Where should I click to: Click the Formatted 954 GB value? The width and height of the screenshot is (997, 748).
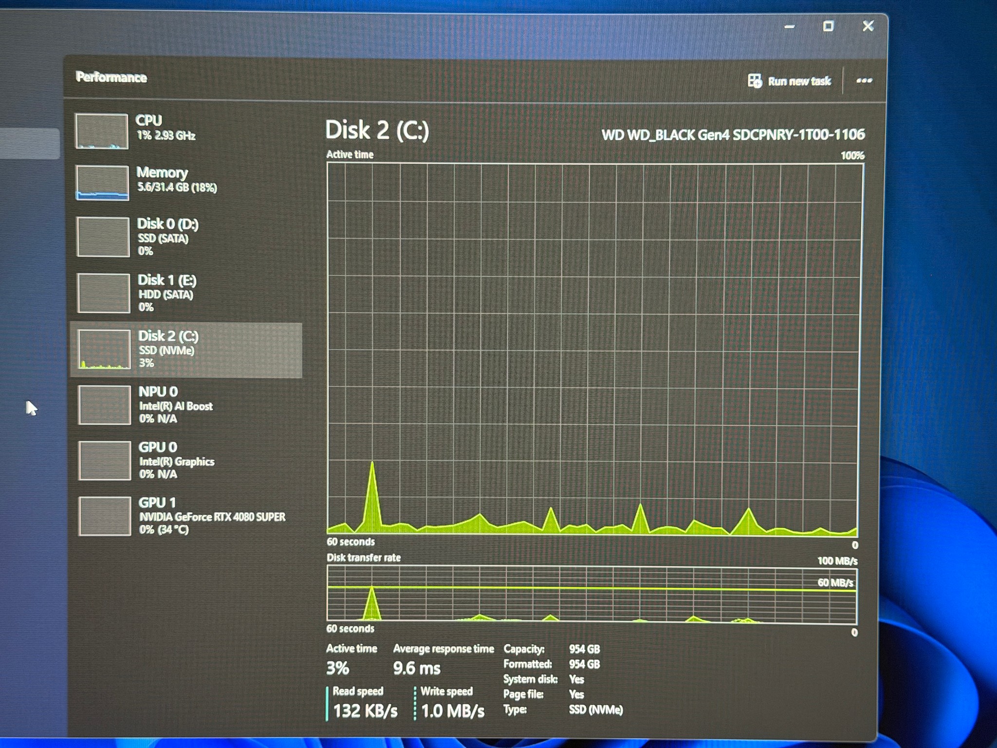[x=585, y=664]
